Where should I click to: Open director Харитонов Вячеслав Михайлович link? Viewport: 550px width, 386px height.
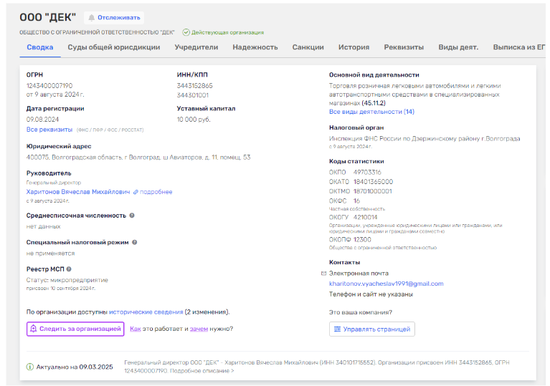(x=78, y=192)
